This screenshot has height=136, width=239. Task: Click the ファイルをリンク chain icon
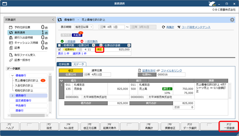click(x=158, y=71)
